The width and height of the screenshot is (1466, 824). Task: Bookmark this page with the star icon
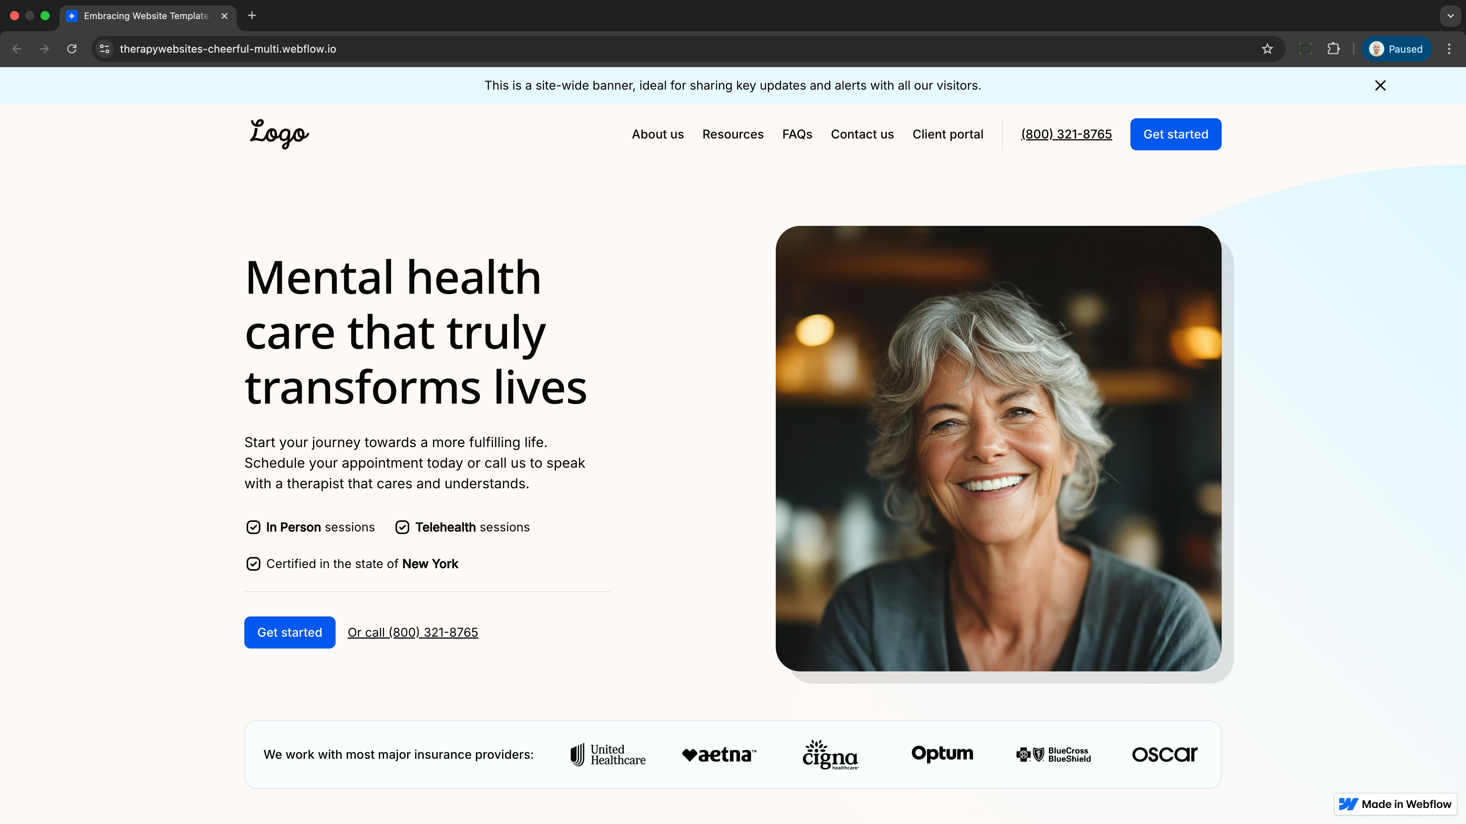click(x=1267, y=49)
